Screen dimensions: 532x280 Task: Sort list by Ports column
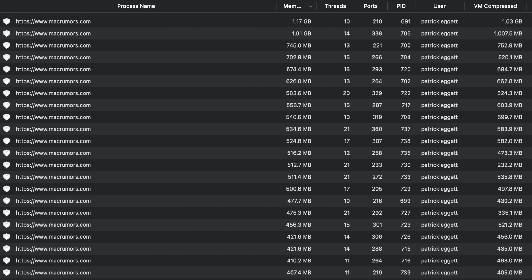(371, 6)
